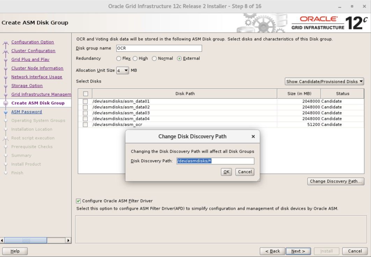This screenshot has height=257, width=371.
Task: Toggle Configure Oracle ASM Filter Driver
Action: click(x=78, y=201)
